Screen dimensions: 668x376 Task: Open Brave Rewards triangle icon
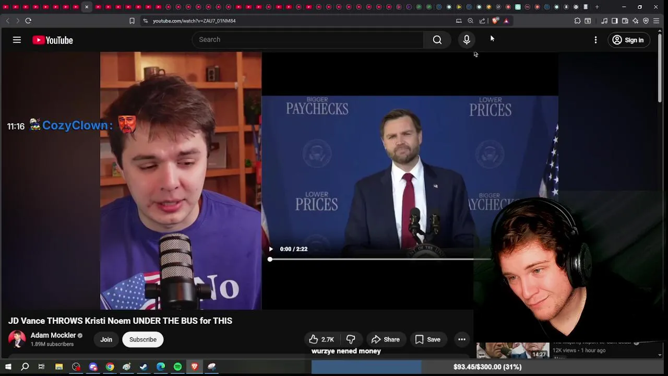click(506, 21)
